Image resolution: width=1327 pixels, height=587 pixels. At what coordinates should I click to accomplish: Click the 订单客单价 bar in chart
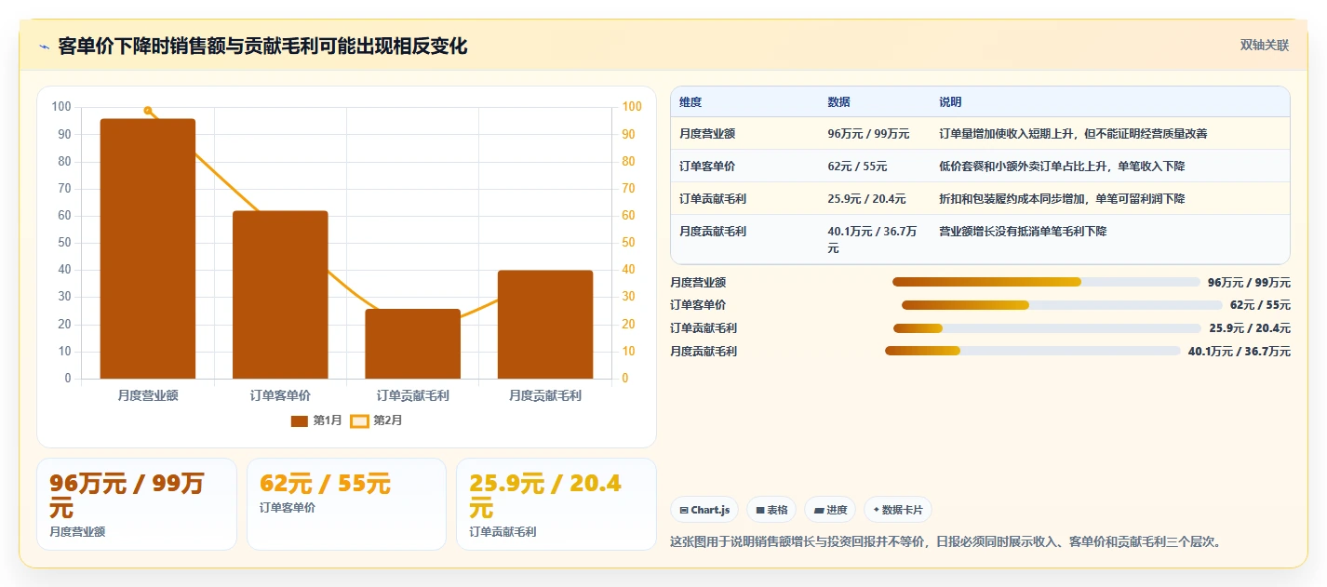(x=280, y=295)
